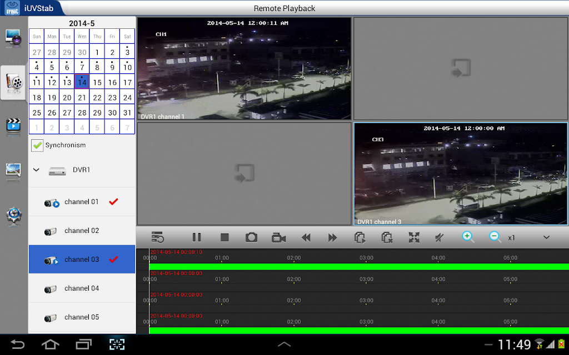This screenshot has width=569, height=355.
Task: Open the bottom drawer chevron above the navigation bar
Action: (284, 344)
